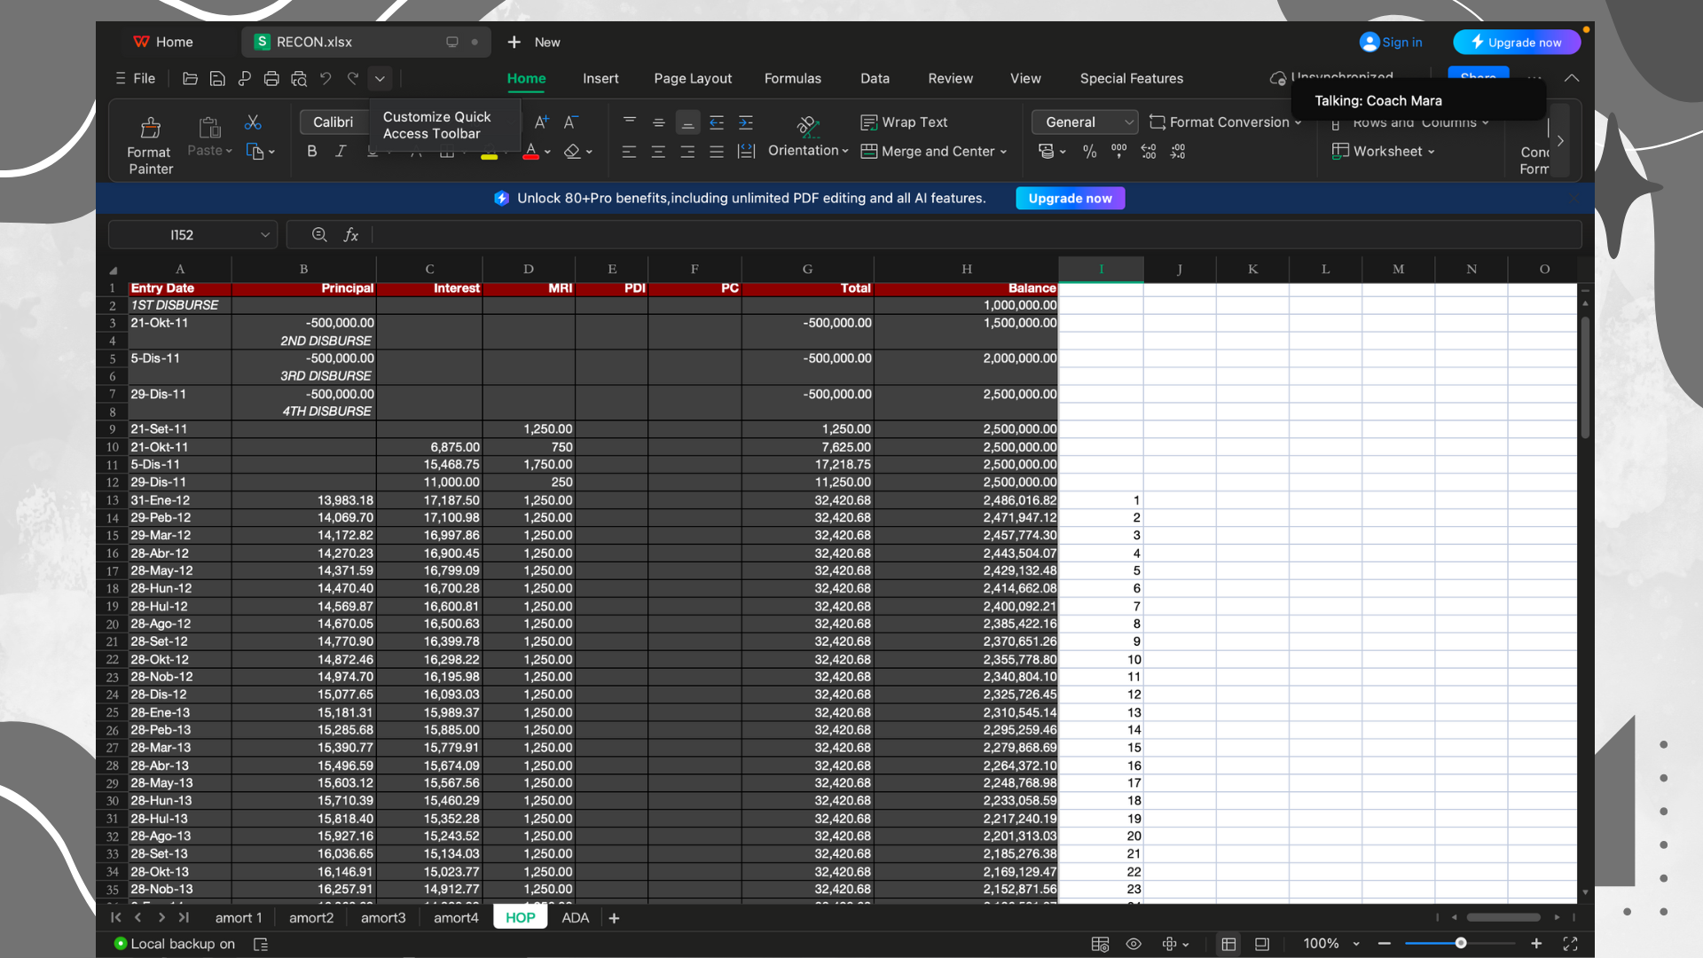Open the General number format dropdown

pos(1129,122)
